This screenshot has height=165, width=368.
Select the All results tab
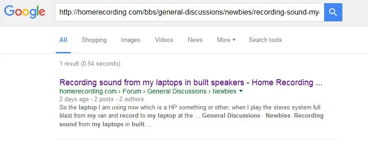pyautogui.click(x=64, y=40)
